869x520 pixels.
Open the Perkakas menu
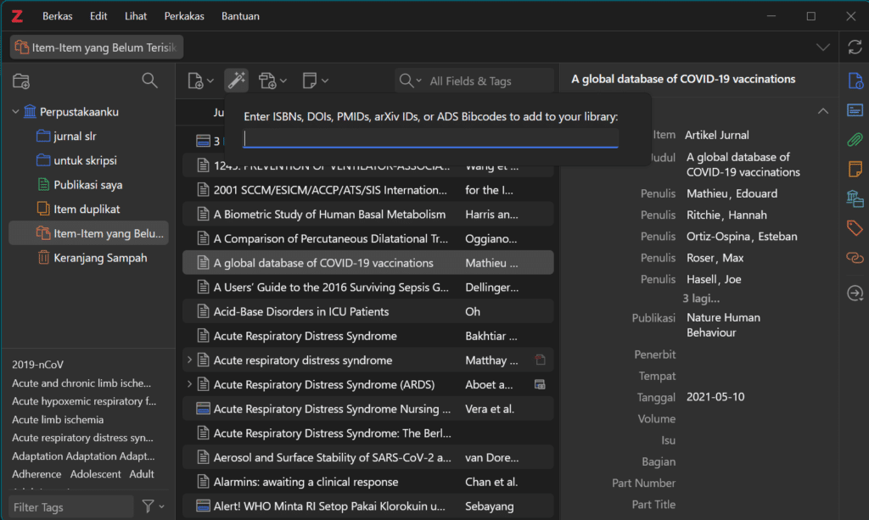tap(184, 16)
